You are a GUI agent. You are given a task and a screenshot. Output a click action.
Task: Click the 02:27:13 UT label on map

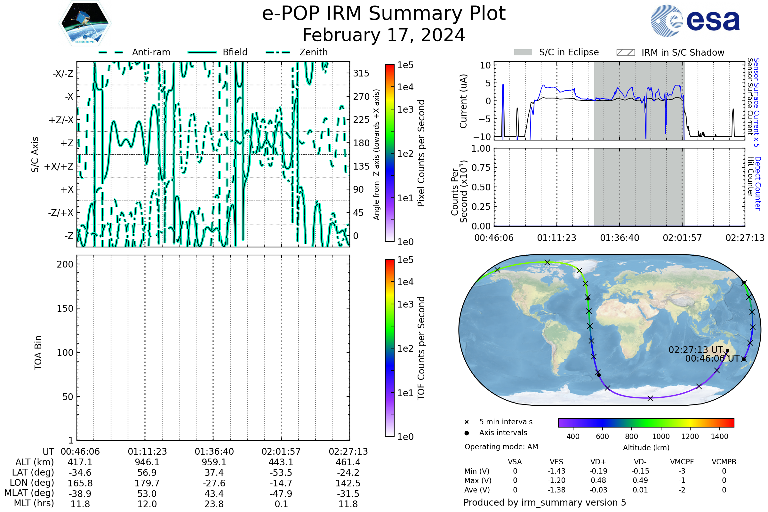696,350
